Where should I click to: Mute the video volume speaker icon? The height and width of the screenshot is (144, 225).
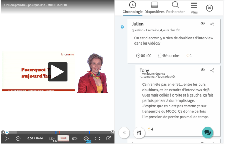click(x=75, y=138)
